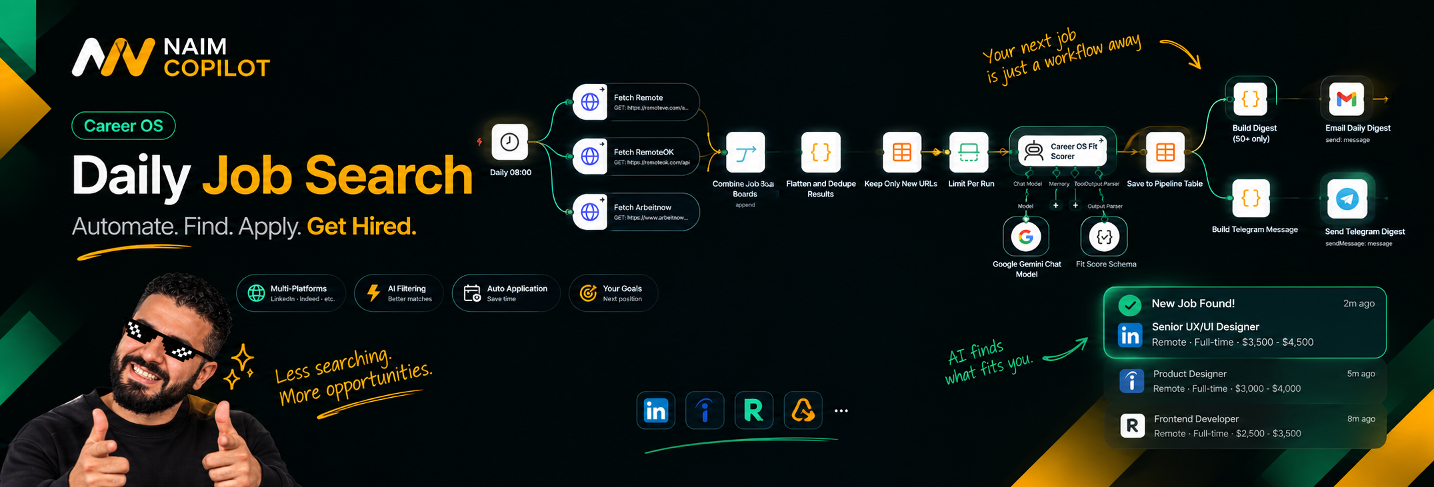Select the Fetch Arbeitnow globe node

tap(635, 212)
